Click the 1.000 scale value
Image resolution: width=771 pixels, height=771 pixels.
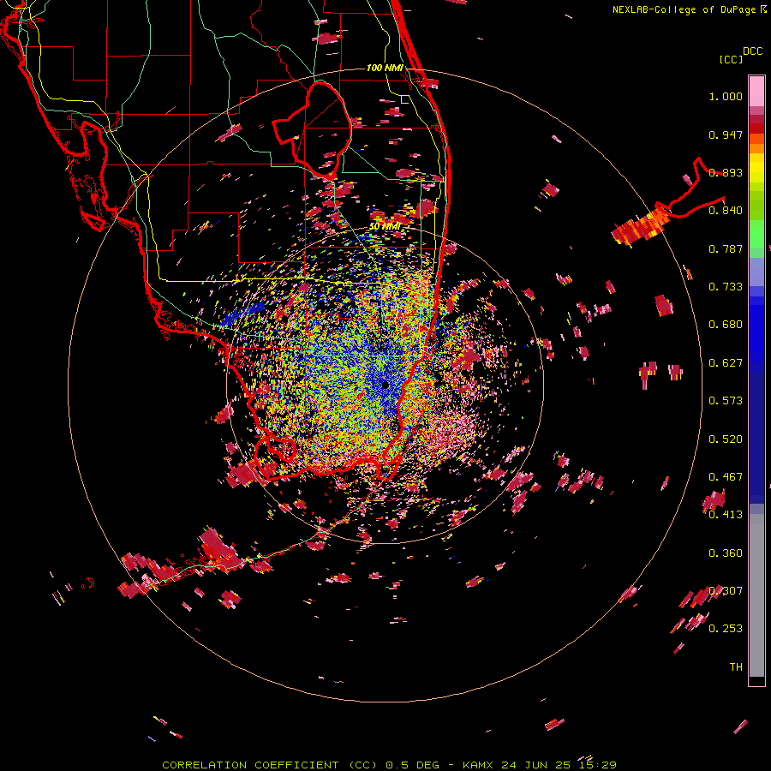[726, 97]
